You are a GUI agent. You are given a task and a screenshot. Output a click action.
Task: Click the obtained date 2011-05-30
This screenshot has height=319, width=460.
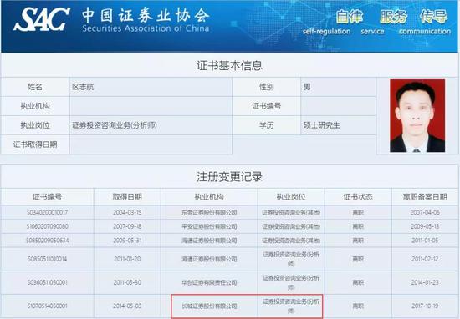[x=127, y=282]
